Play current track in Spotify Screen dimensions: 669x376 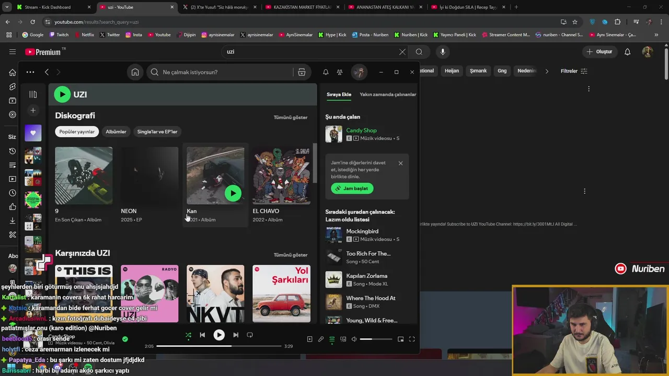(x=219, y=335)
